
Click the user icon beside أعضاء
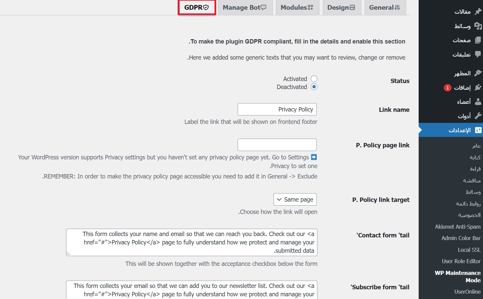pyautogui.click(x=478, y=102)
